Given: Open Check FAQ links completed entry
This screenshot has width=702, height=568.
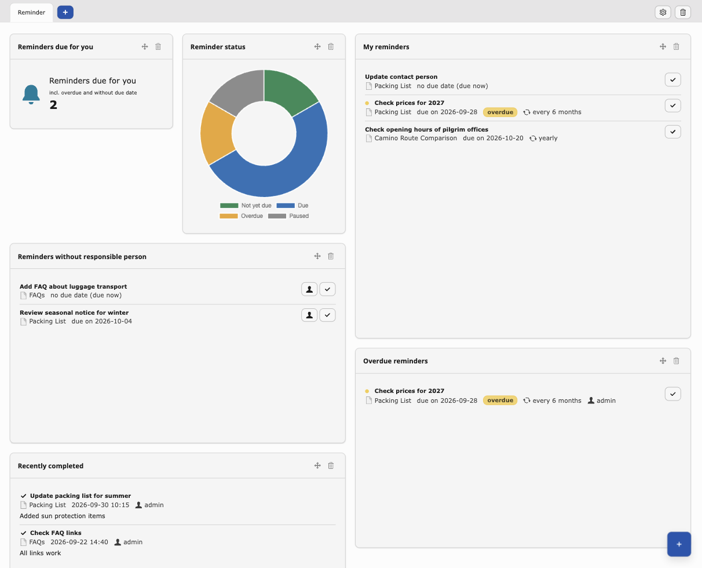Looking at the screenshot, I should coord(56,533).
